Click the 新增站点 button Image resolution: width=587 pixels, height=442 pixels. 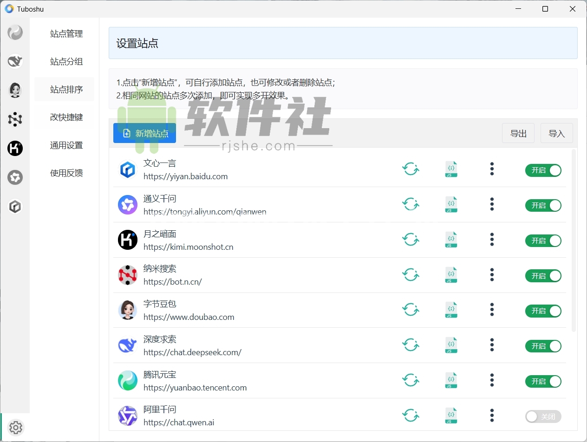pyautogui.click(x=144, y=133)
